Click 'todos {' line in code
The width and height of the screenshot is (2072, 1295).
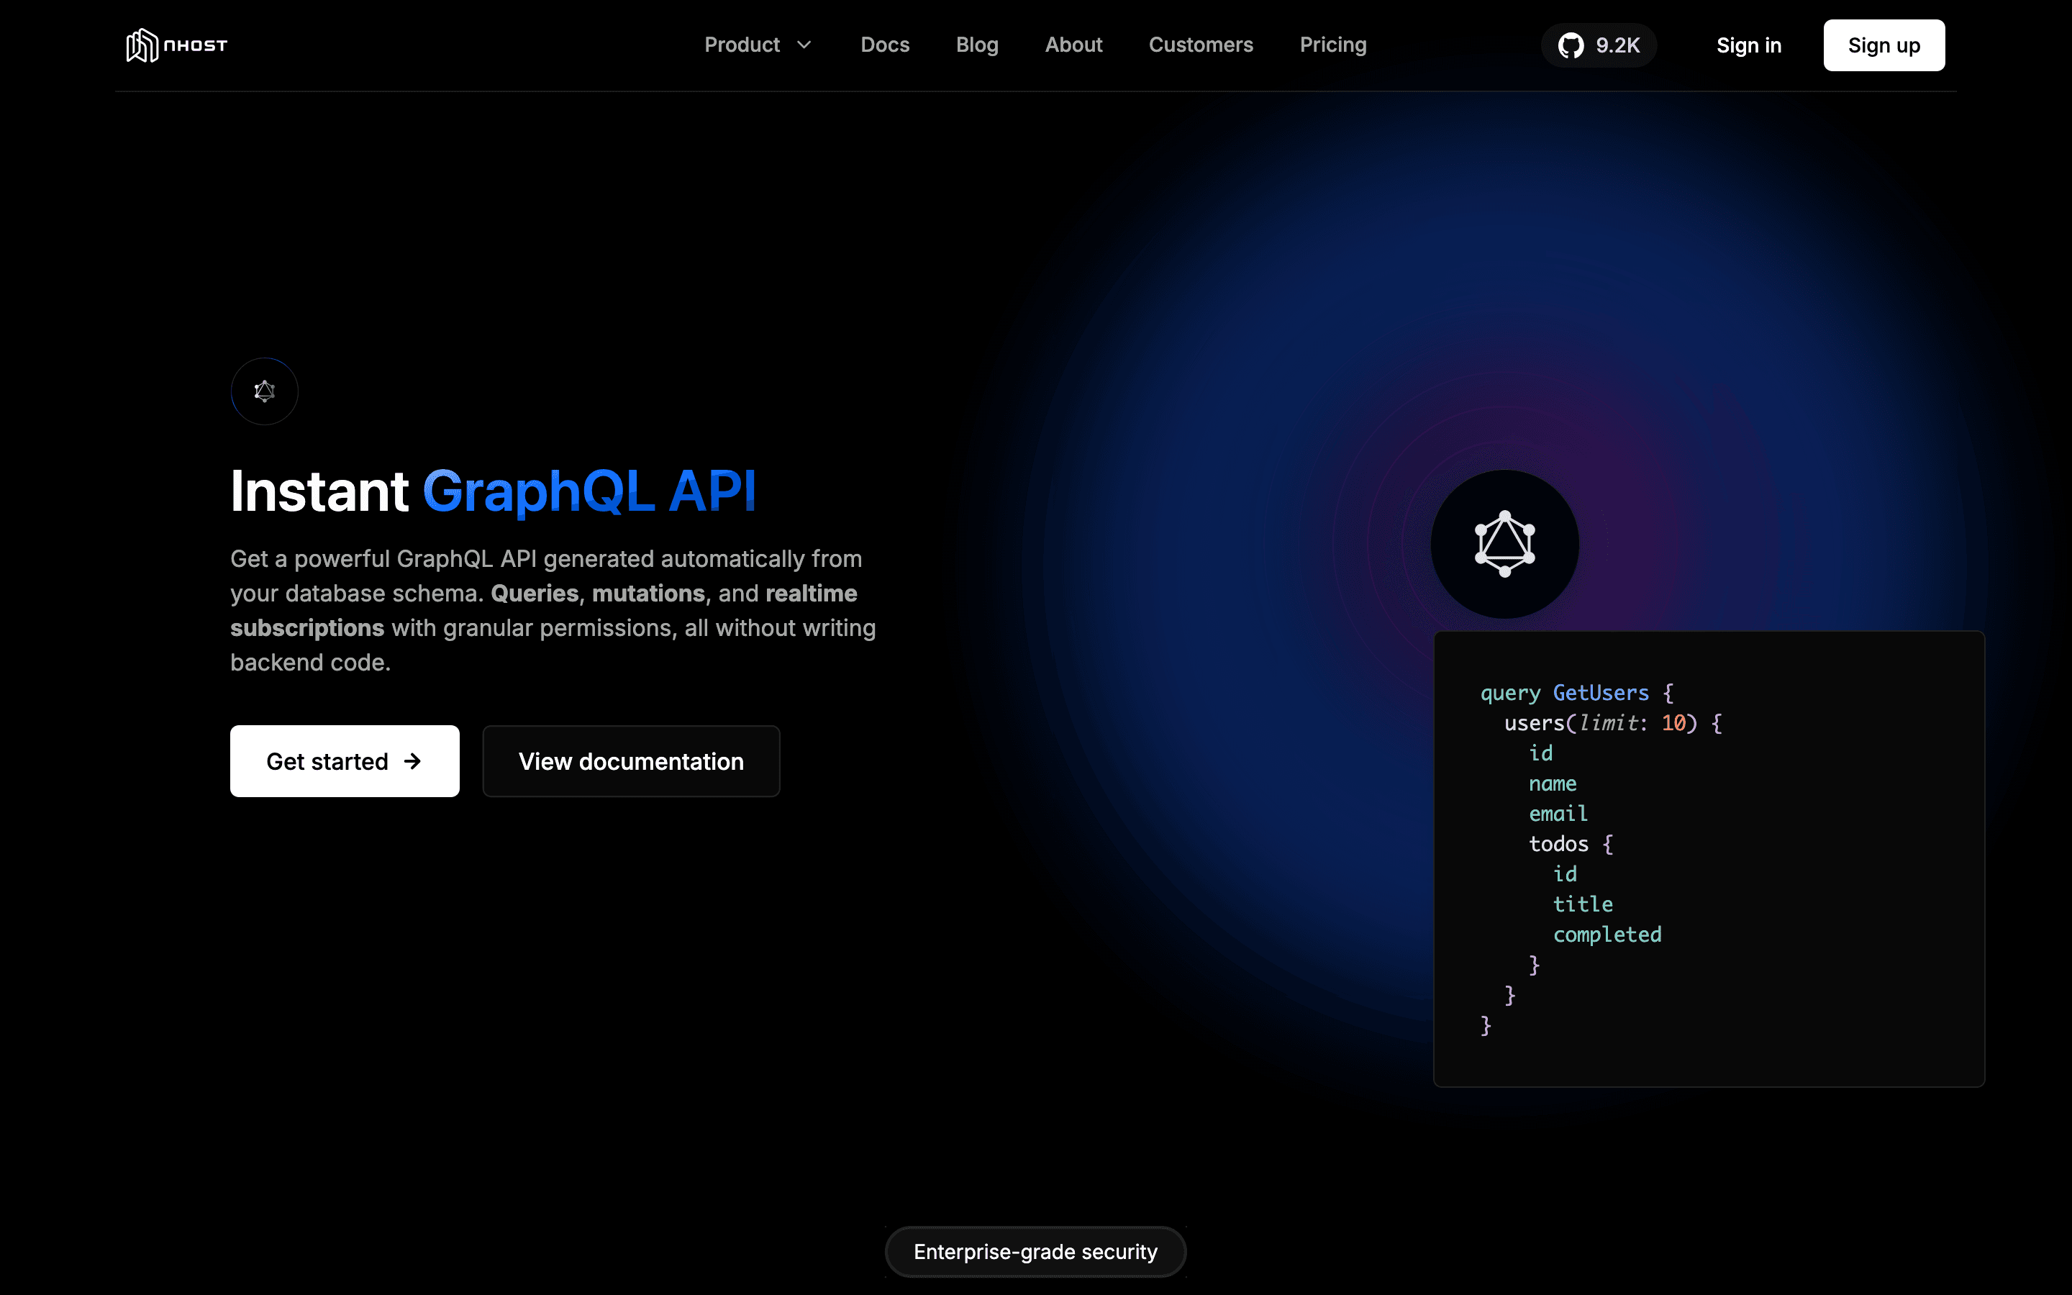(1571, 844)
